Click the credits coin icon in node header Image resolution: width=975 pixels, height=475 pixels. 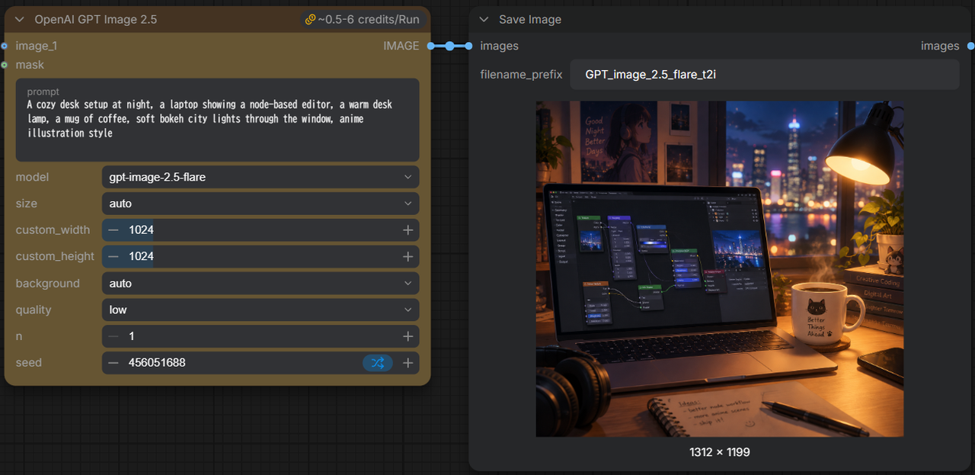pos(310,20)
